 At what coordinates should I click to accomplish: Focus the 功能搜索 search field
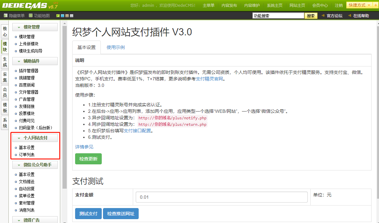278,16
